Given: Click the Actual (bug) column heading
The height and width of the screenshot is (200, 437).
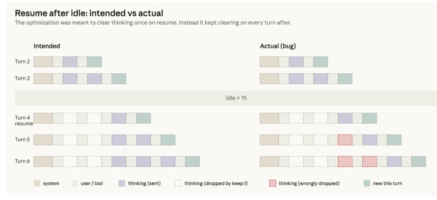Looking at the screenshot, I should [x=278, y=46].
